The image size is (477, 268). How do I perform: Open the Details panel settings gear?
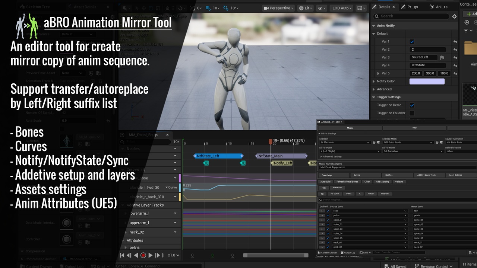click(x=454, y=16)
